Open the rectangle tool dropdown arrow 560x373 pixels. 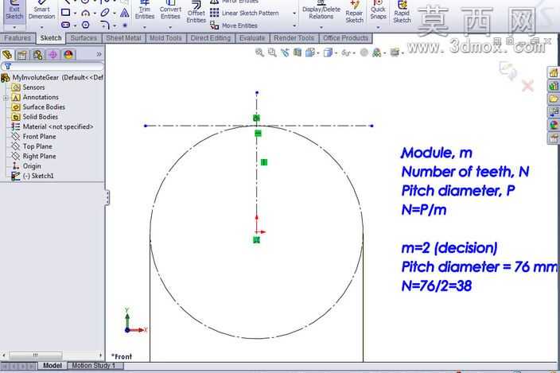[x=75, y=14]
